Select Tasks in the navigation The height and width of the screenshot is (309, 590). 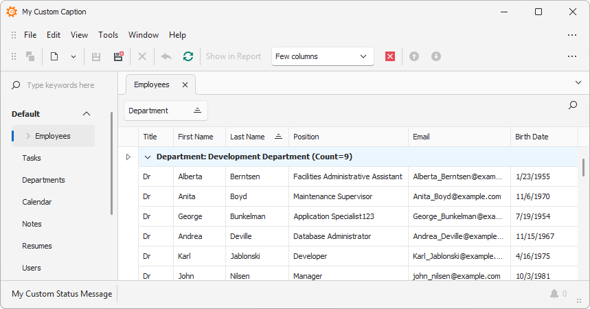click(32, 158)
